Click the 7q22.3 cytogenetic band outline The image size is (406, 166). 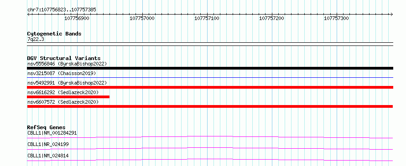click(x=210, y=44)
